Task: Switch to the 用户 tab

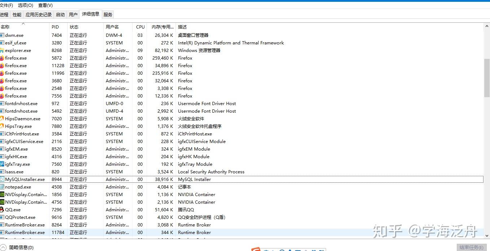Action: click(73, 14)
